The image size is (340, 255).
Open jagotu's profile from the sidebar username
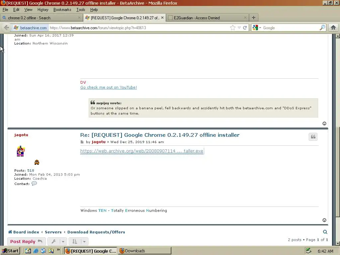tap(21, 135)
